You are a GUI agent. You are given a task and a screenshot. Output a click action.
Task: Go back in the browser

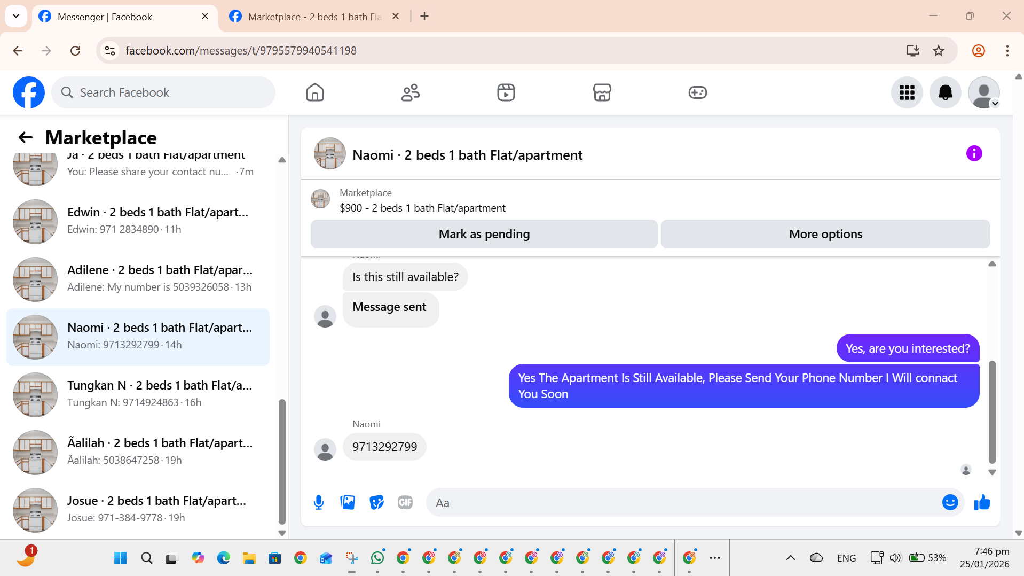18,51
